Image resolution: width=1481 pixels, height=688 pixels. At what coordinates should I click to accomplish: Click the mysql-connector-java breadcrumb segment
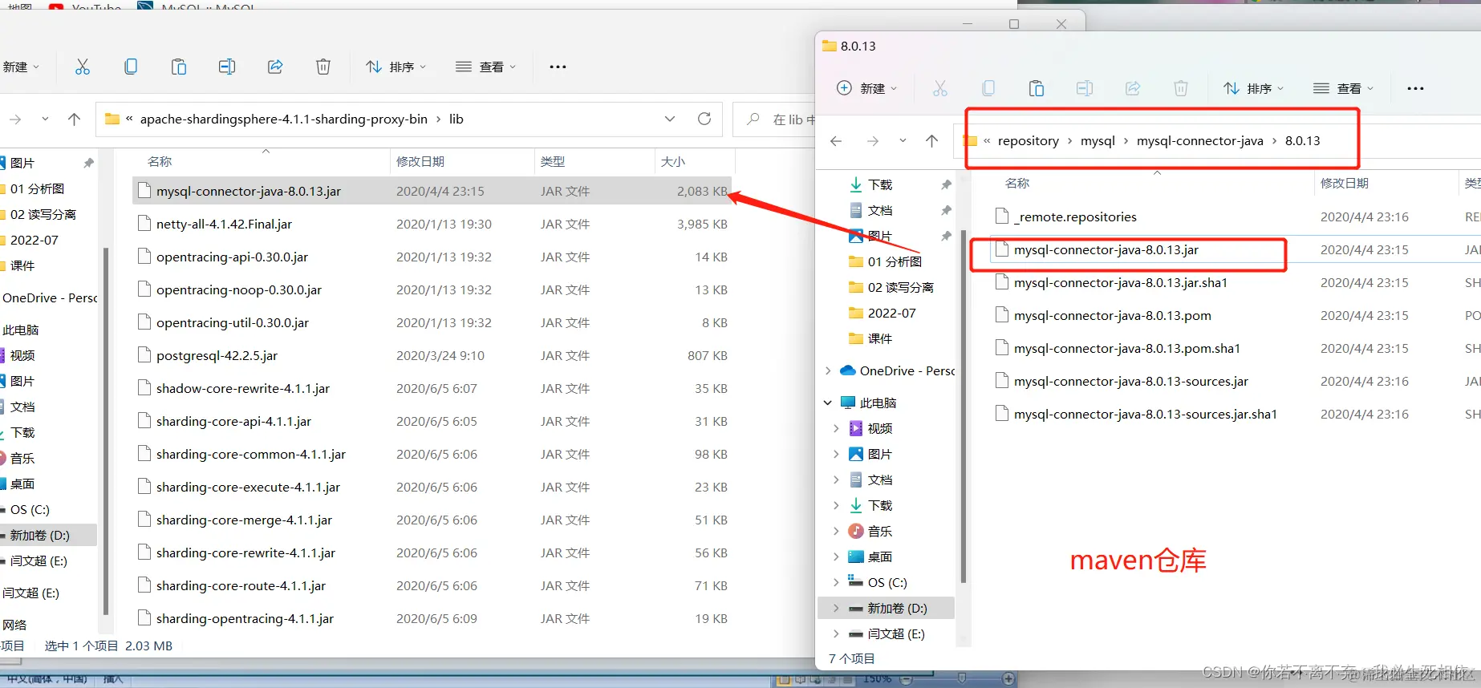[x=1199, y=141]
